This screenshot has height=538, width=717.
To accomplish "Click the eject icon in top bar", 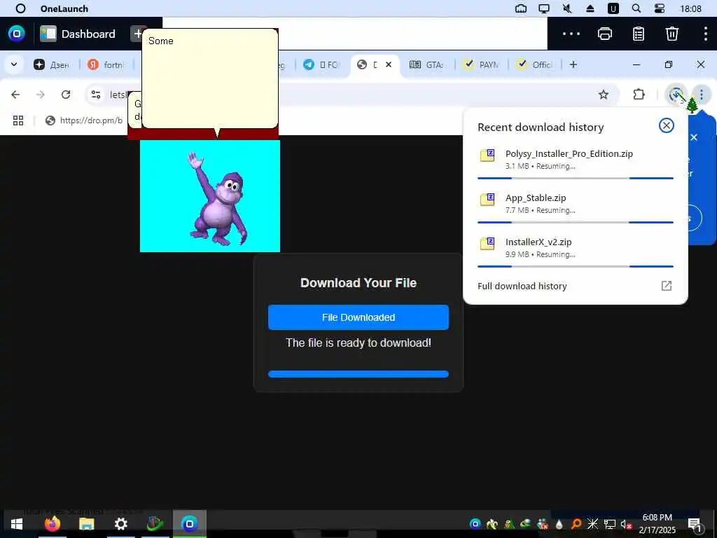I will 590,8.
